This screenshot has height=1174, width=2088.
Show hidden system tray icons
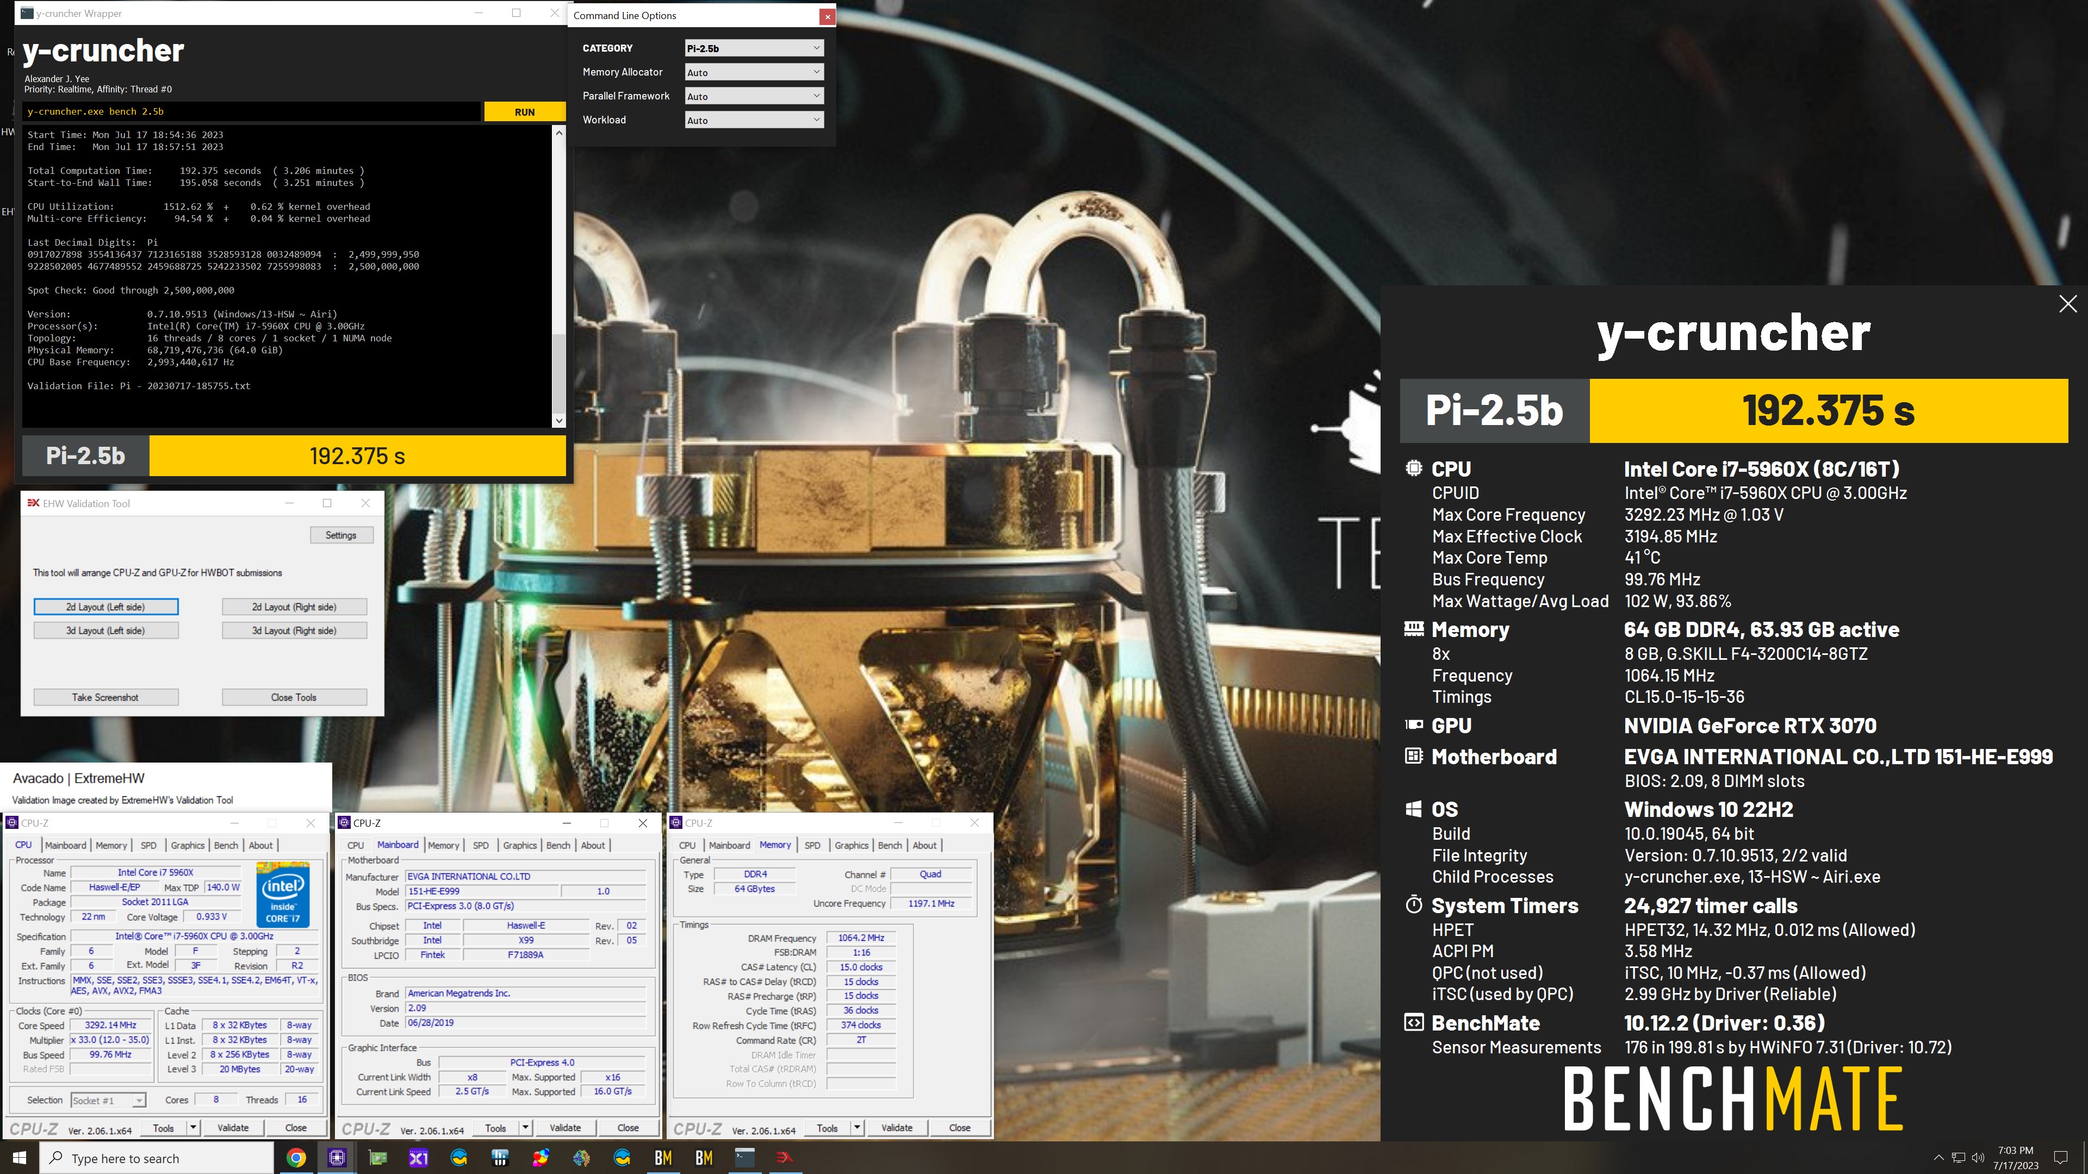[1938, 1158]
